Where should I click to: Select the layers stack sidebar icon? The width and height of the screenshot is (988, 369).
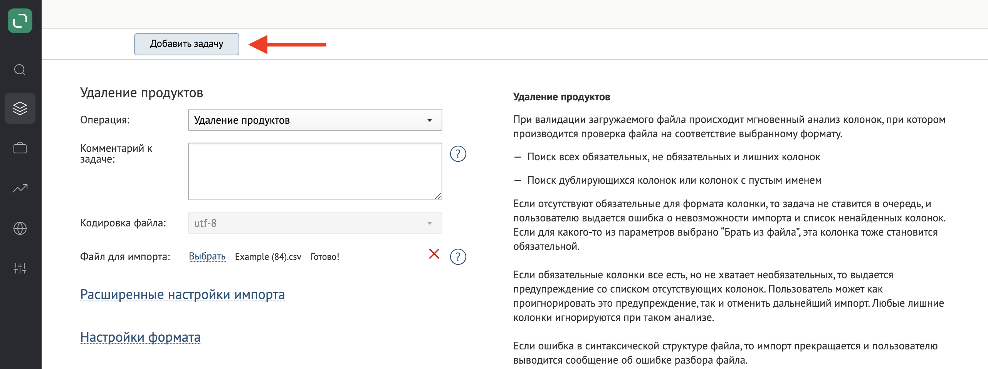coord(20,108)
